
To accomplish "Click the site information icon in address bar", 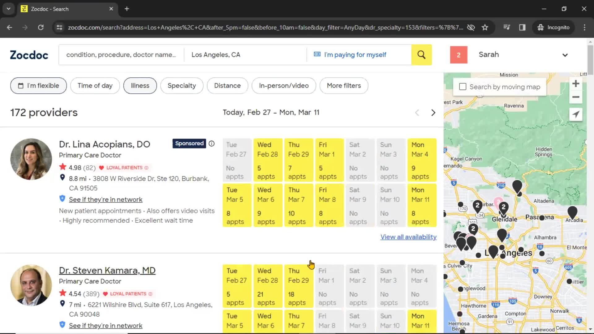I will 59,27.
